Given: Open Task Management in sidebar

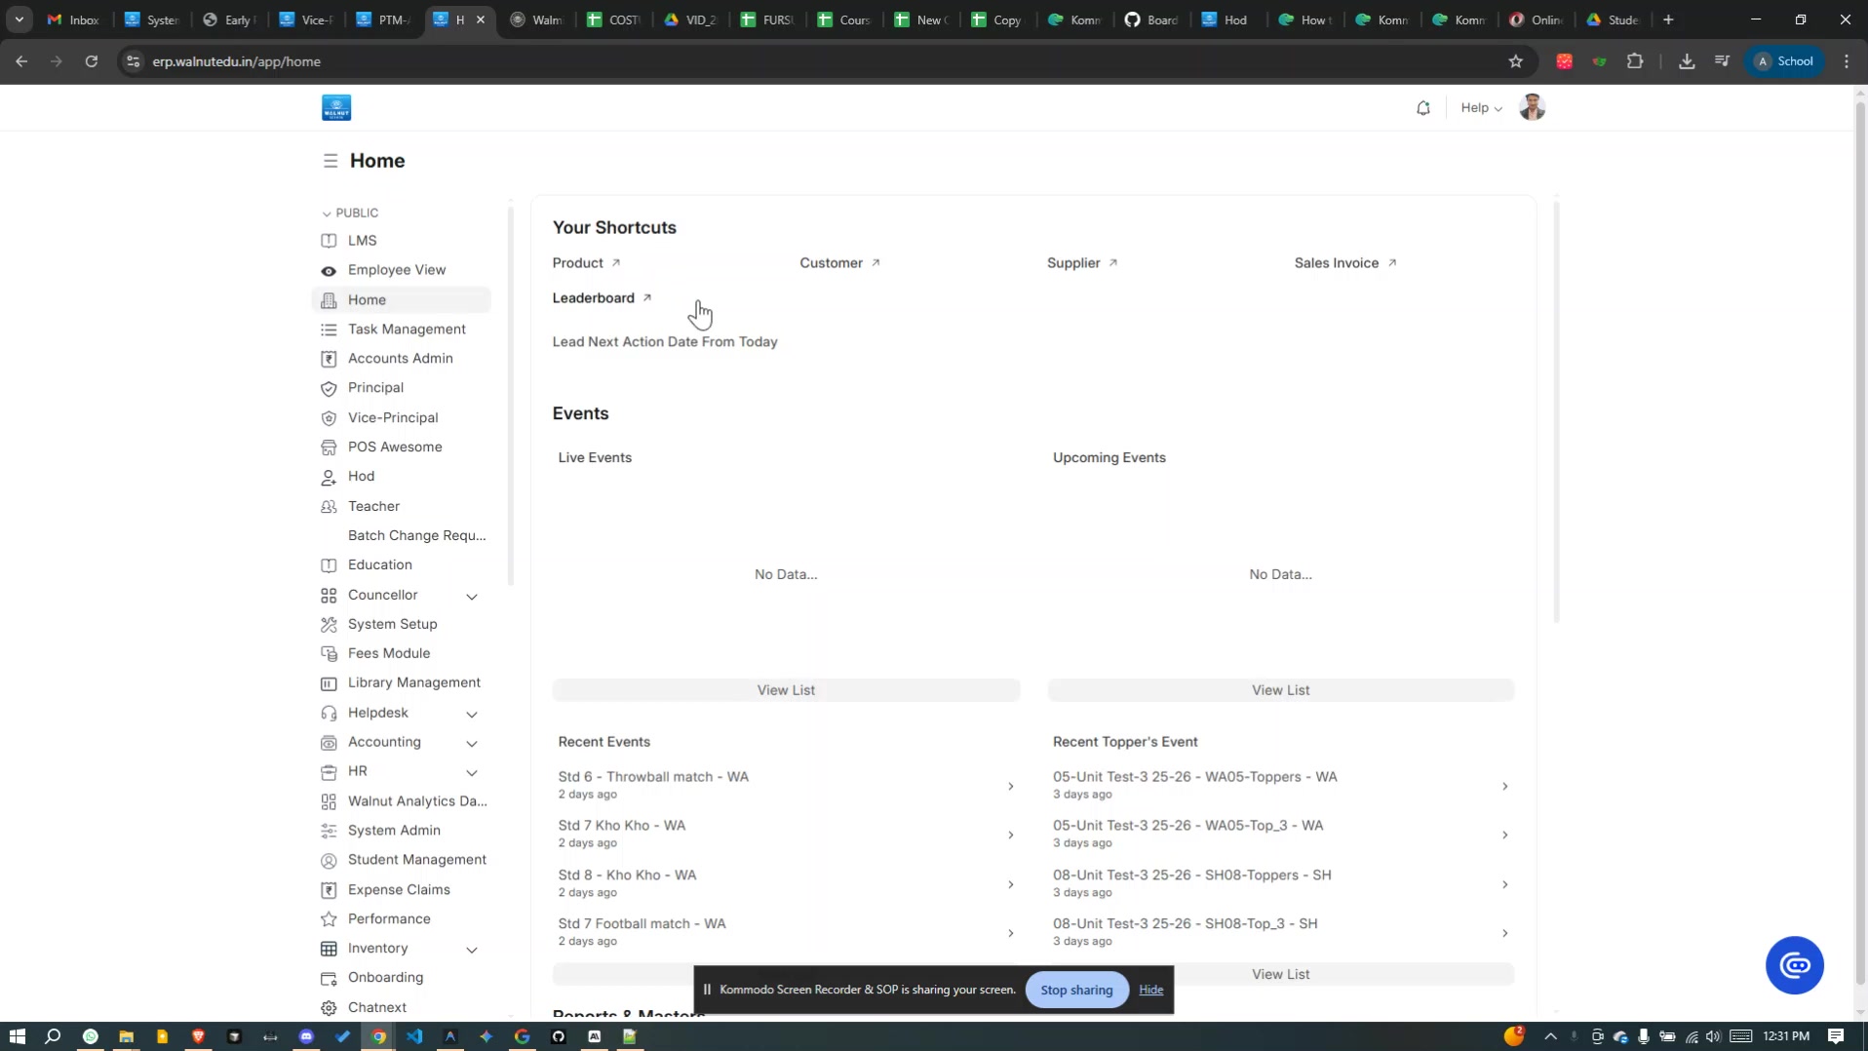Looking at the screenshot, I should click(x=407, y=330).
